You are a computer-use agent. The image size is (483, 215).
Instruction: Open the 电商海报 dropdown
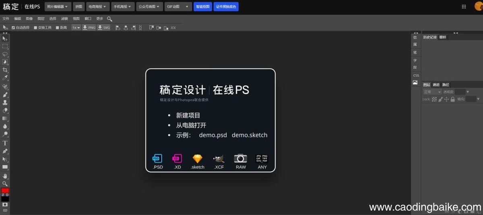[x=98, y=7]
